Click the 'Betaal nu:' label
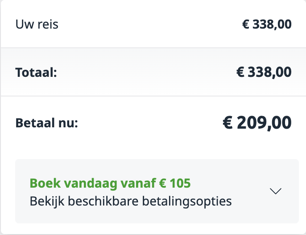 click(47, 123)
